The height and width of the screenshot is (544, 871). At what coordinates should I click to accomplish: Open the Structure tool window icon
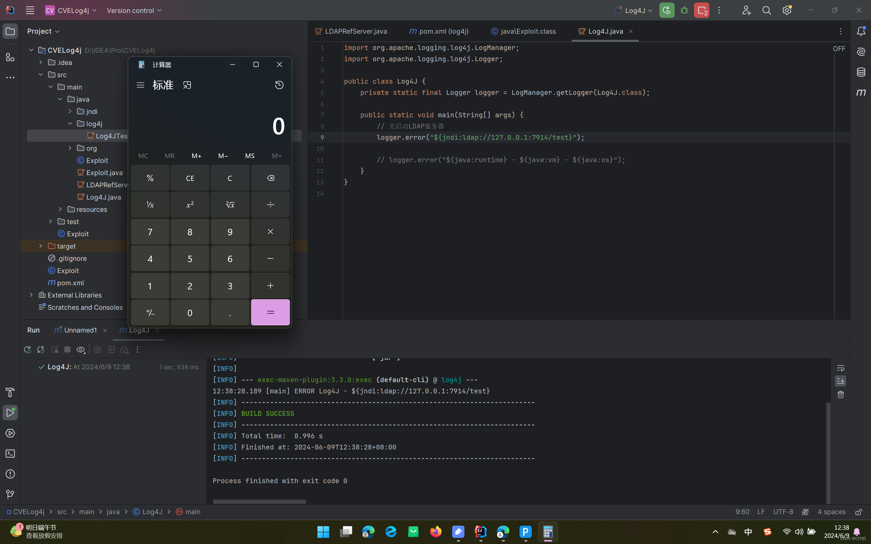click(10, 57)
